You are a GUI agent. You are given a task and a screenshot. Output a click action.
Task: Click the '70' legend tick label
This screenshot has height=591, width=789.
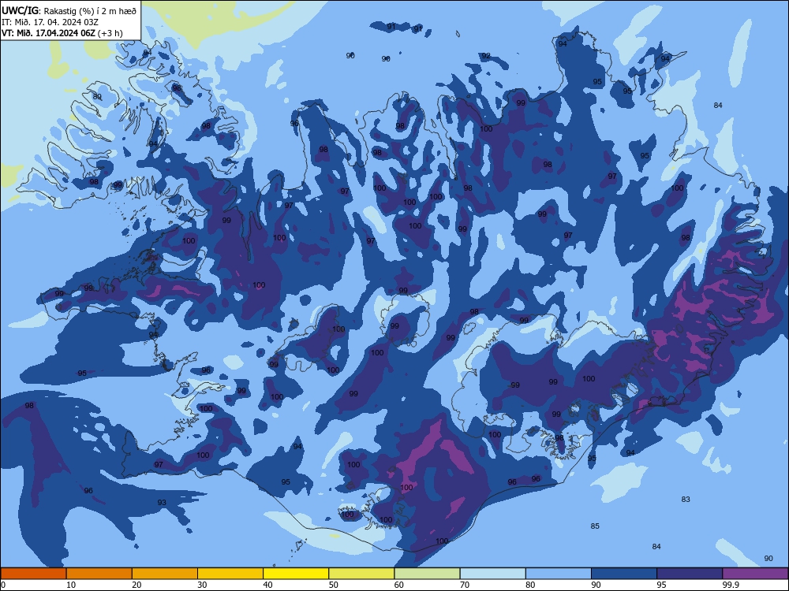pos(465,585)
